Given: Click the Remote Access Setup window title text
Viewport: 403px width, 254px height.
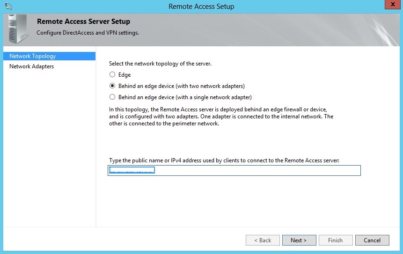Looking at the screenshot, I should (201, 7).
